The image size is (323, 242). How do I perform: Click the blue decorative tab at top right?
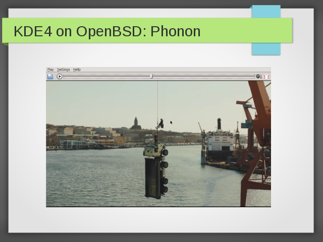point(266,48)
